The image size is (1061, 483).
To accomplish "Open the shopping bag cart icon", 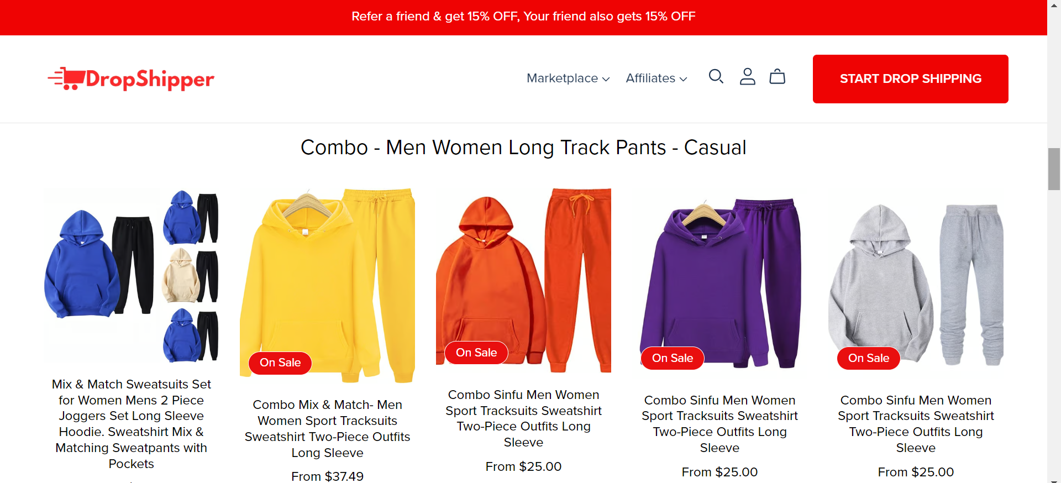I will tap(778, 76).
